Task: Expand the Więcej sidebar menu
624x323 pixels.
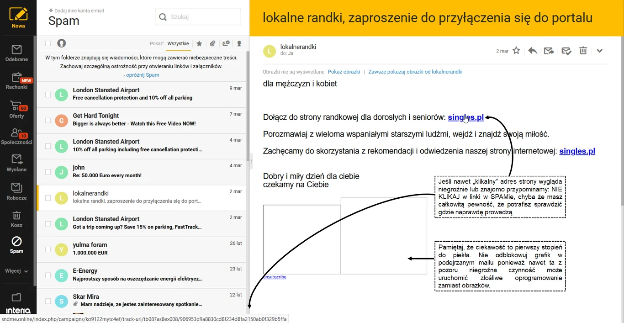Action: [16, 271]
